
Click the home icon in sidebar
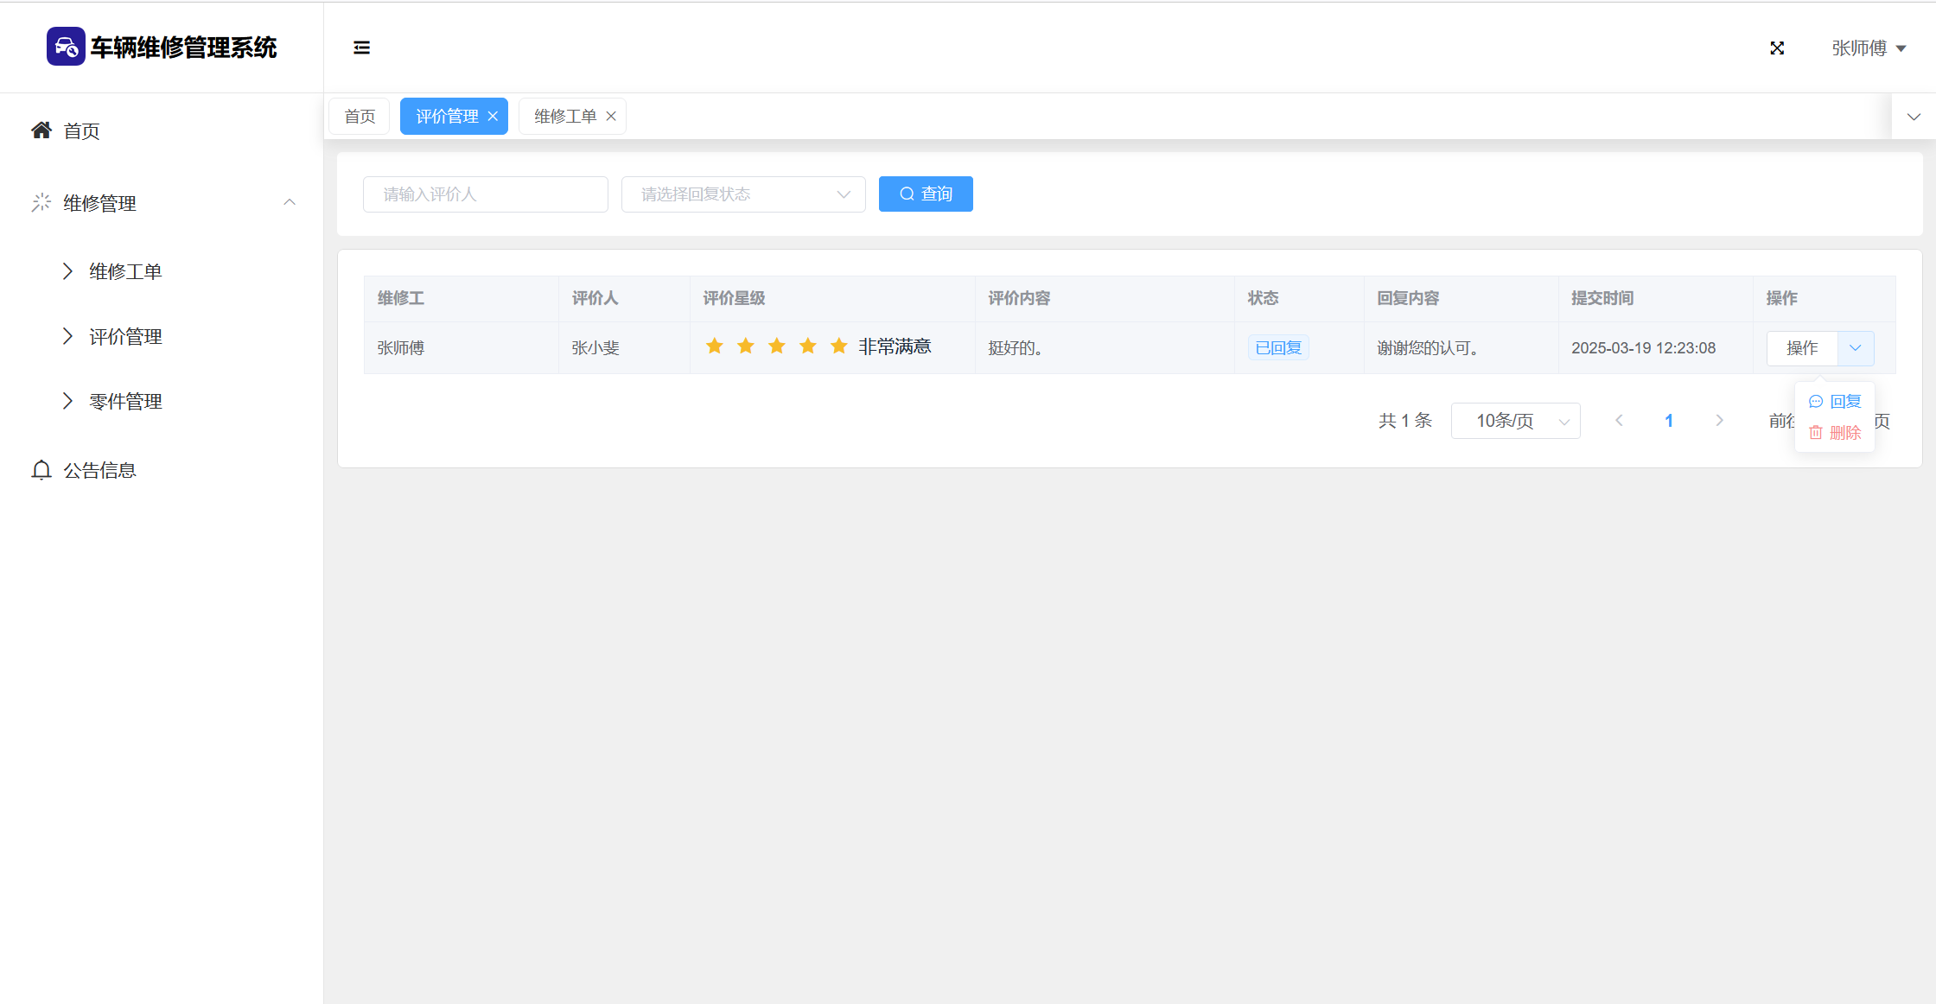point(41,130)
